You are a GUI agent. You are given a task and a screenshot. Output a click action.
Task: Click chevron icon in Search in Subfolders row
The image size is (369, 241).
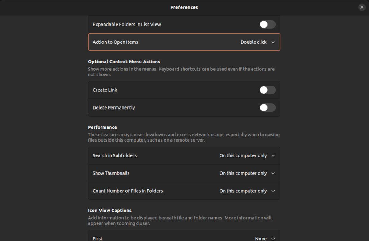(273, 156)
